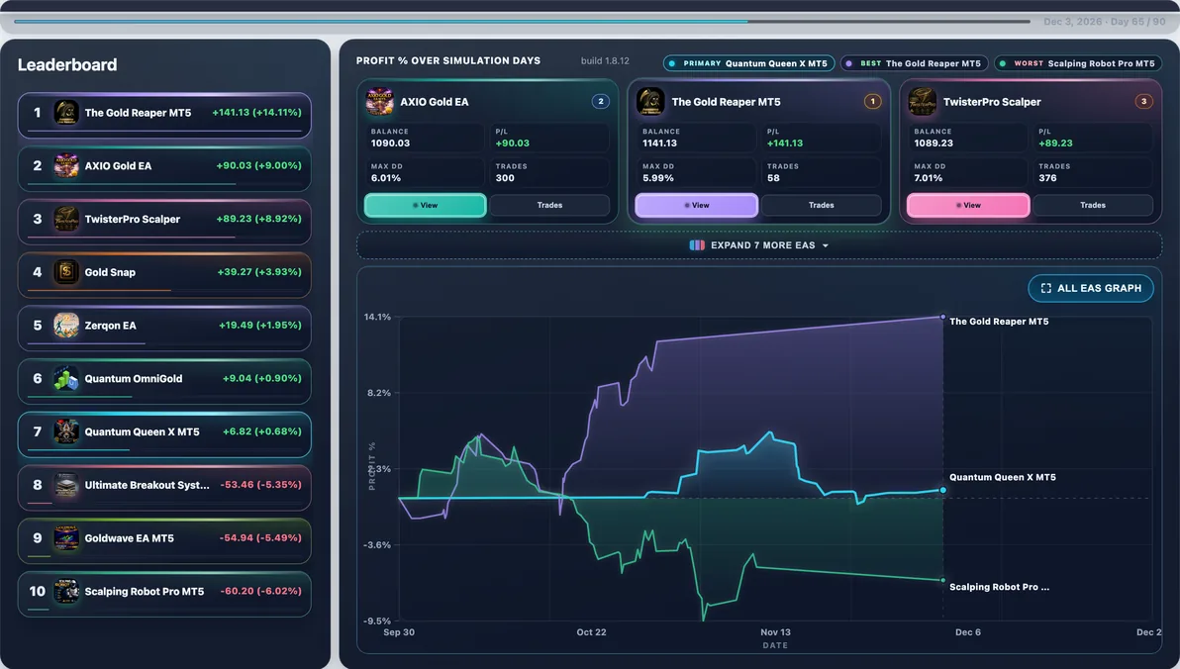This screenshot has width=1180, height=669.
Task: Click rank badge 3 on TwisterPro Scalper card
Action: point(1144,102)
